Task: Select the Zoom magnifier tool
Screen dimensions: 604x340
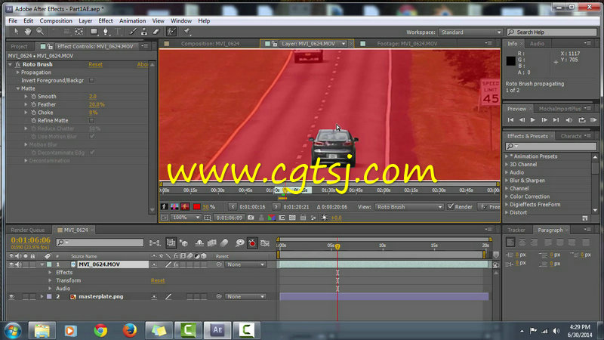Action: 40,32
